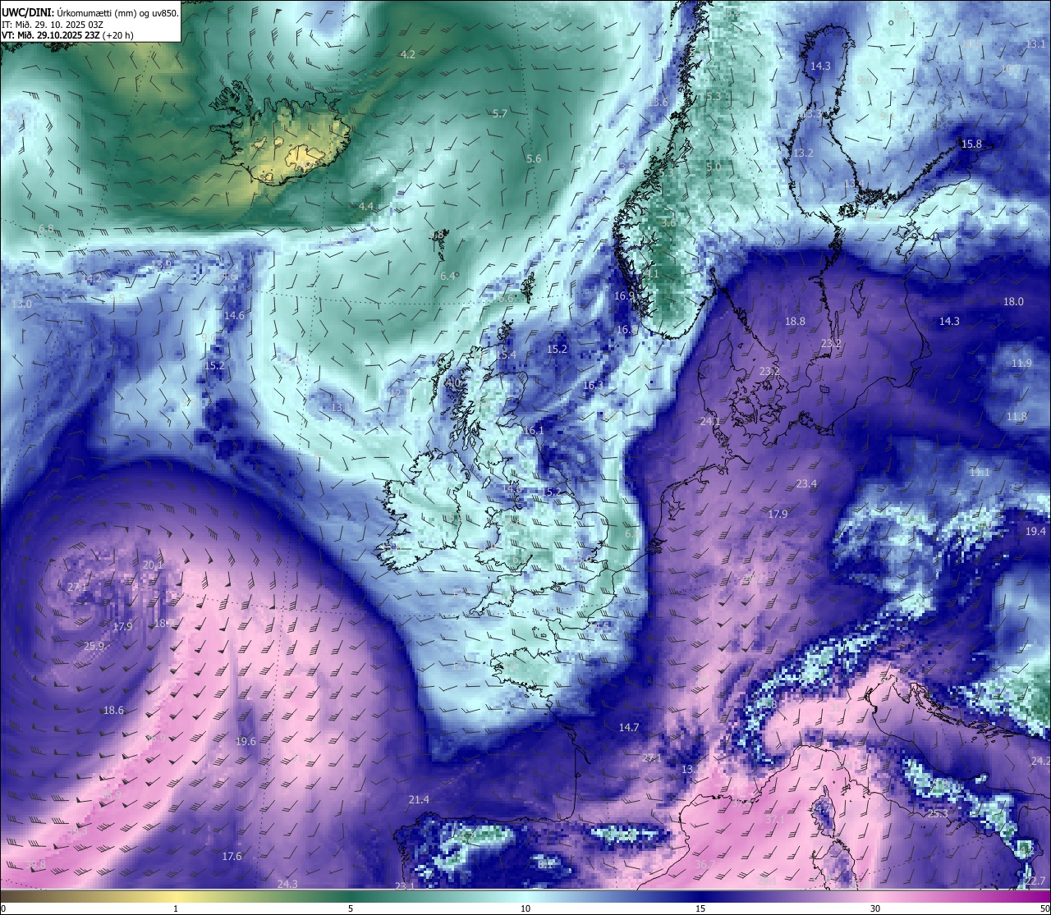
Task: Click the 18.8 value label
Action: pos(795,322)
